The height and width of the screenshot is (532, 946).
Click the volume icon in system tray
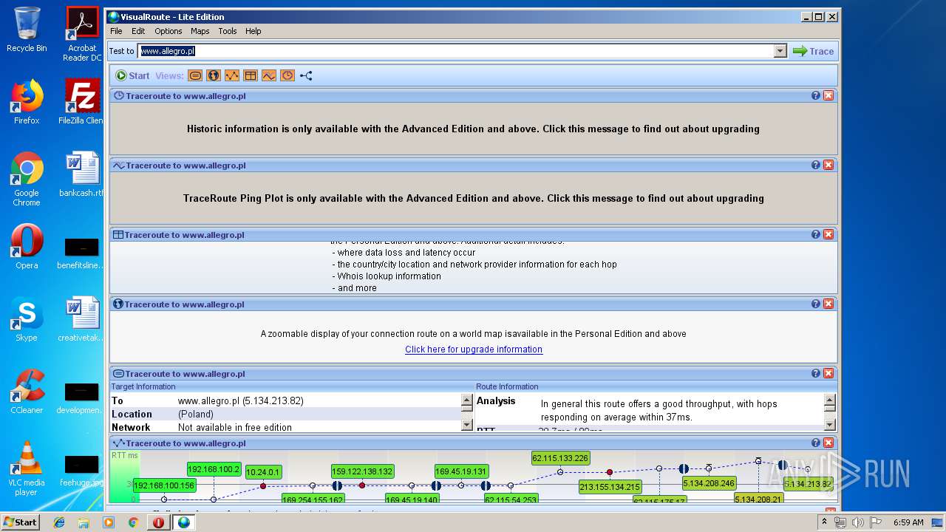coord(857,522)
